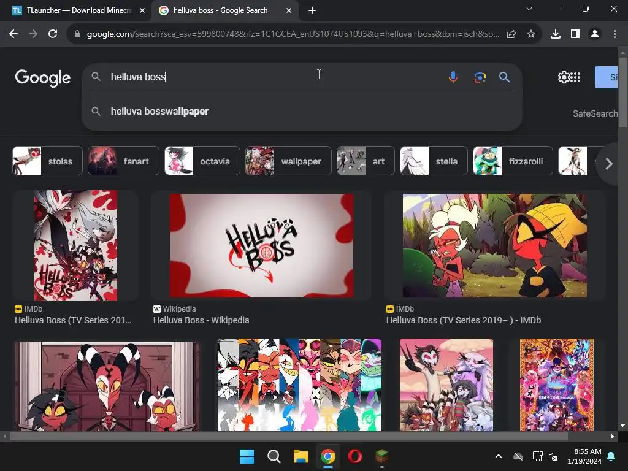This screenshot has height=471, width=628.
Task: Open Wikipedia Helluva Boss logo image
Action: [x=261, y=245]
